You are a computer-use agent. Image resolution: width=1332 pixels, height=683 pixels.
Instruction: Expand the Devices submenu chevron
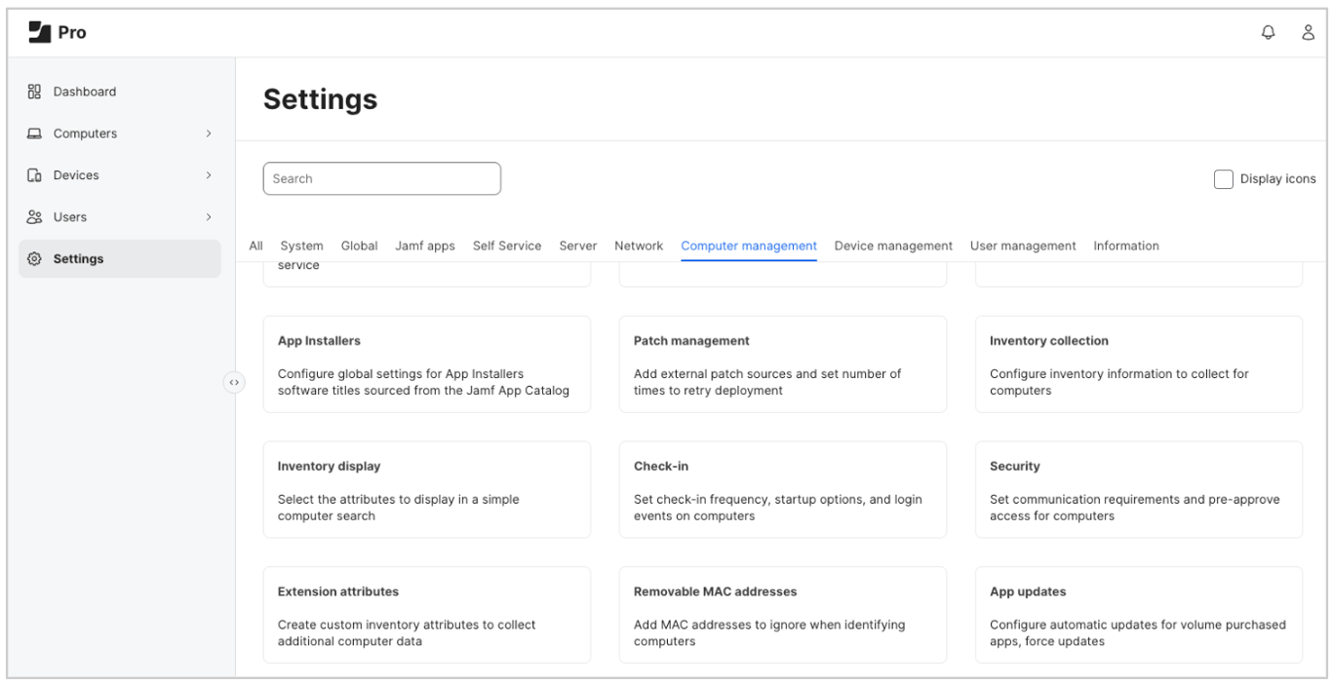coord(209,175)
